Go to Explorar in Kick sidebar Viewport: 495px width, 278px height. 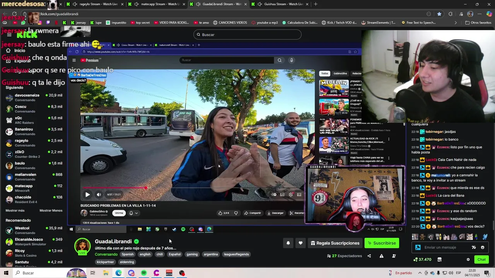point(22,61)
